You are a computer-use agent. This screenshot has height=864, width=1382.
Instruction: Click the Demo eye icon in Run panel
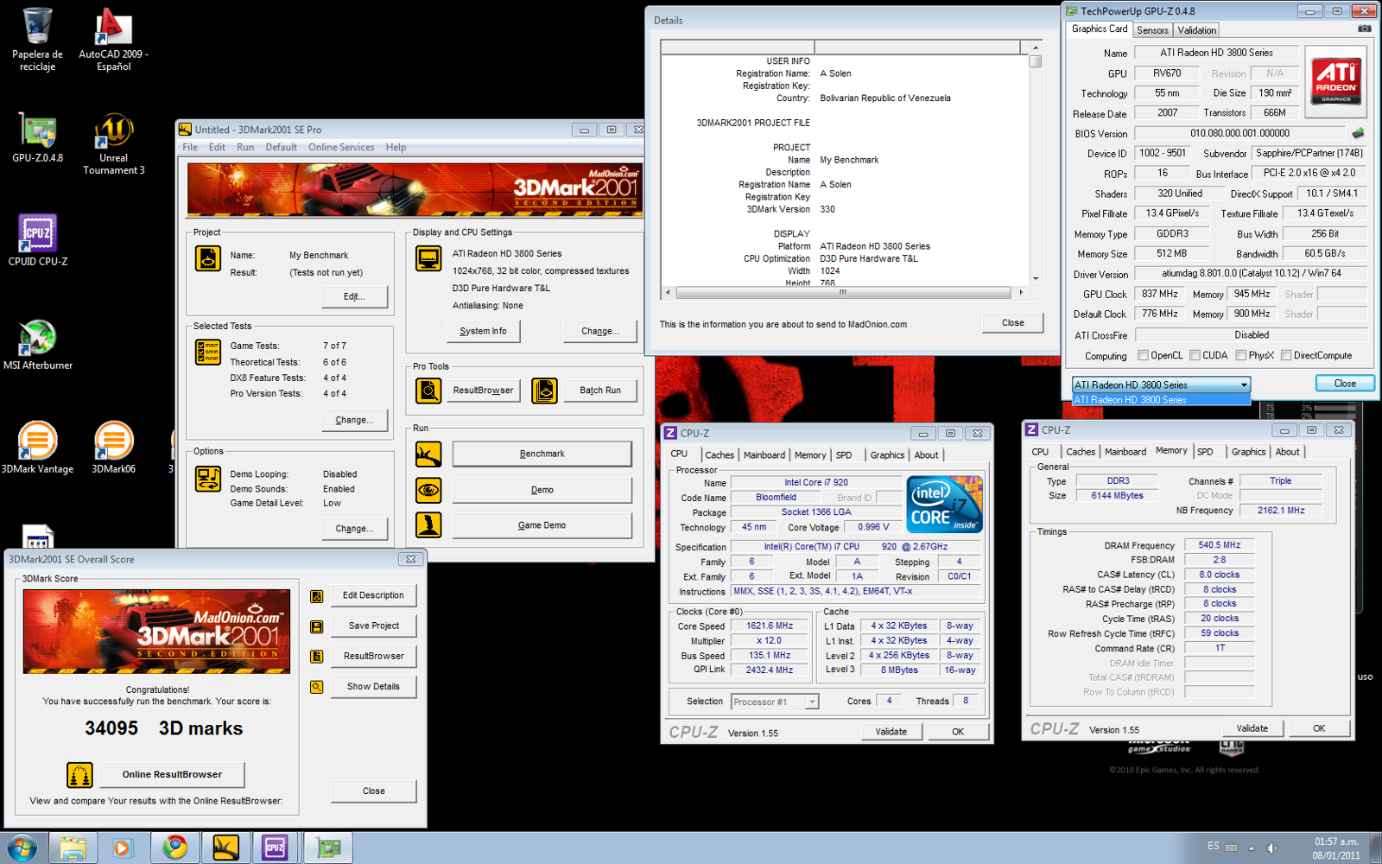[428, 490]
